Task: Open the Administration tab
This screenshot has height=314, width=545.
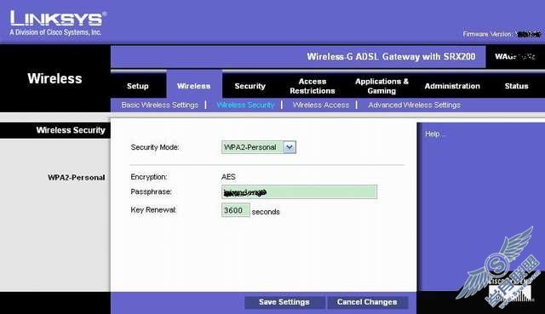Action: 452,86
